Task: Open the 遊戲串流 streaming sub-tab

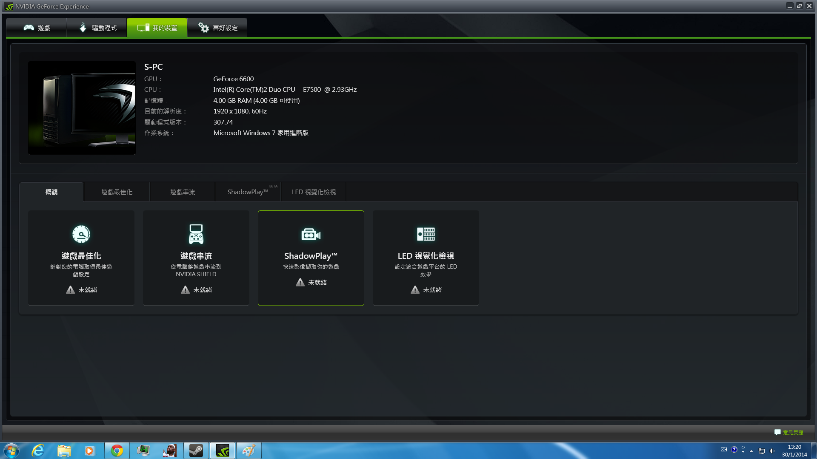Action: tap(183, 192)
